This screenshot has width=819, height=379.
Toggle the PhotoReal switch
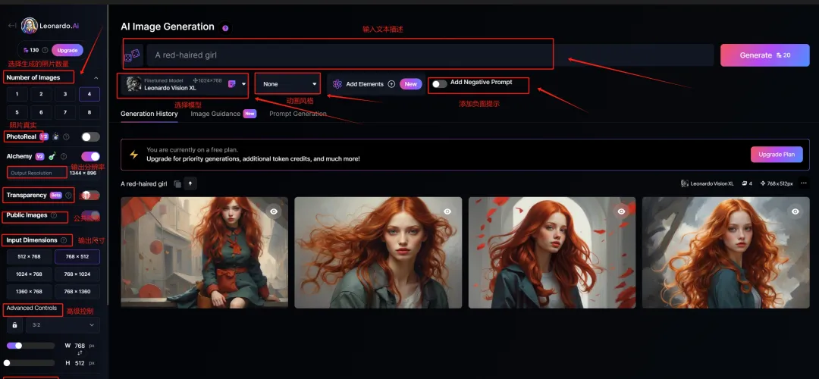click(x=90, y=137)
